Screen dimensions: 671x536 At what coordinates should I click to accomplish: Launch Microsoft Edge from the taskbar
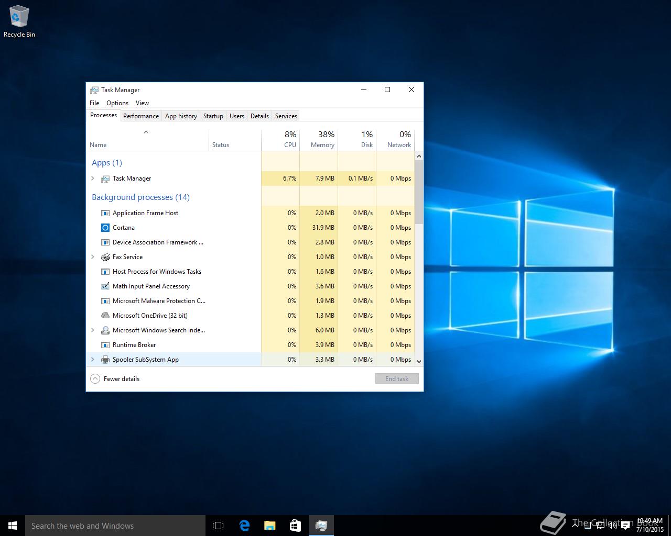[x=244, y=526]
